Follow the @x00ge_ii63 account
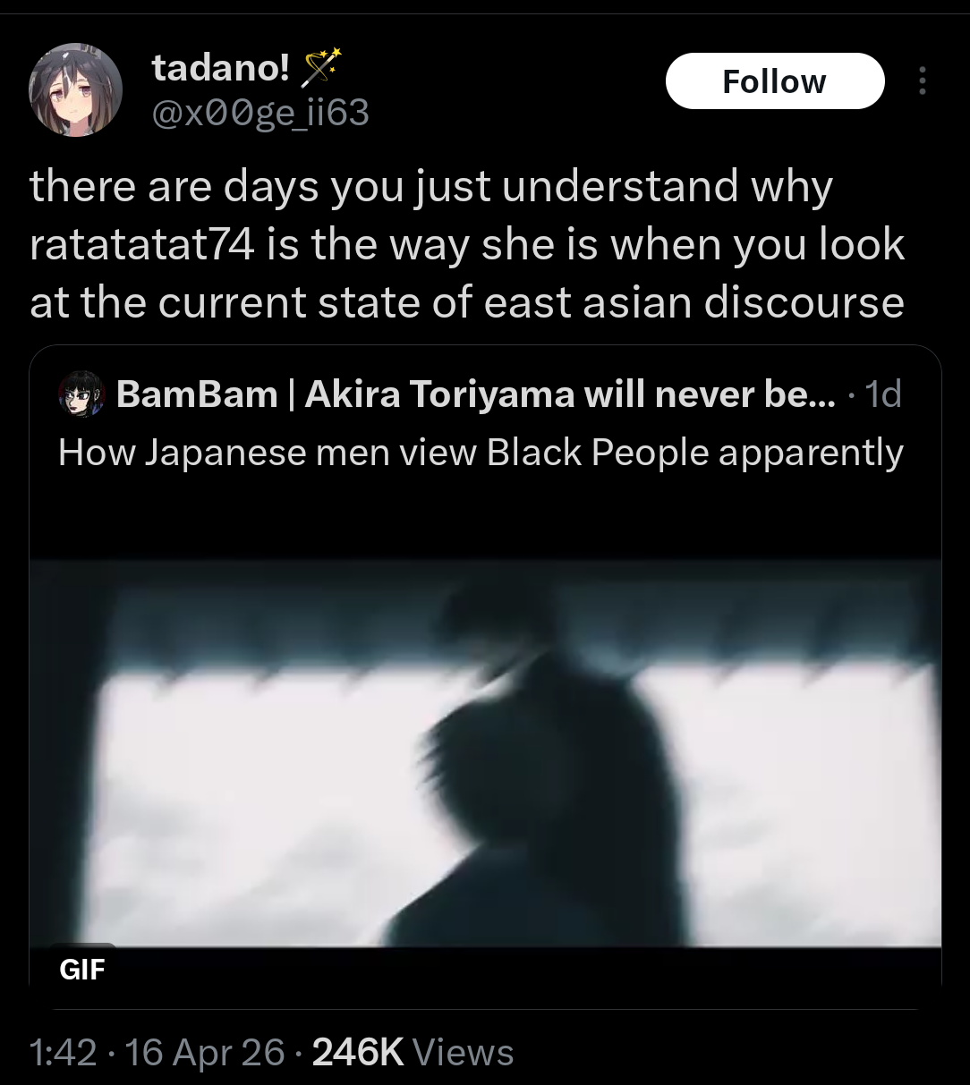 774,81
